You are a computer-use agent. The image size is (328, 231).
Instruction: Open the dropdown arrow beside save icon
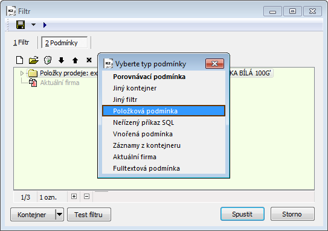tap(33, 25)
